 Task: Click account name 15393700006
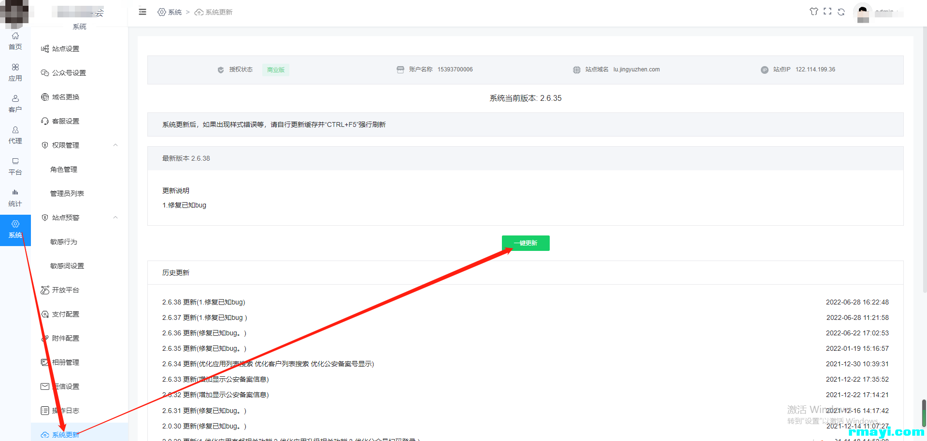455,69
